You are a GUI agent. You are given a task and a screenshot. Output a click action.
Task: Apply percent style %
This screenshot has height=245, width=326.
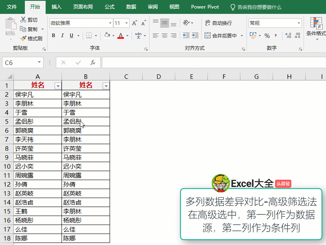(267, 36)
